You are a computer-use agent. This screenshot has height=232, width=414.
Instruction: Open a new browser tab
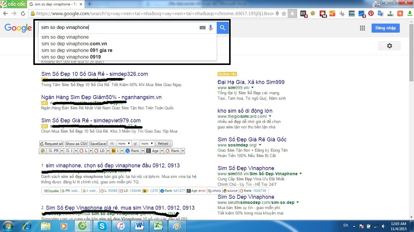[x=90, y=4]
